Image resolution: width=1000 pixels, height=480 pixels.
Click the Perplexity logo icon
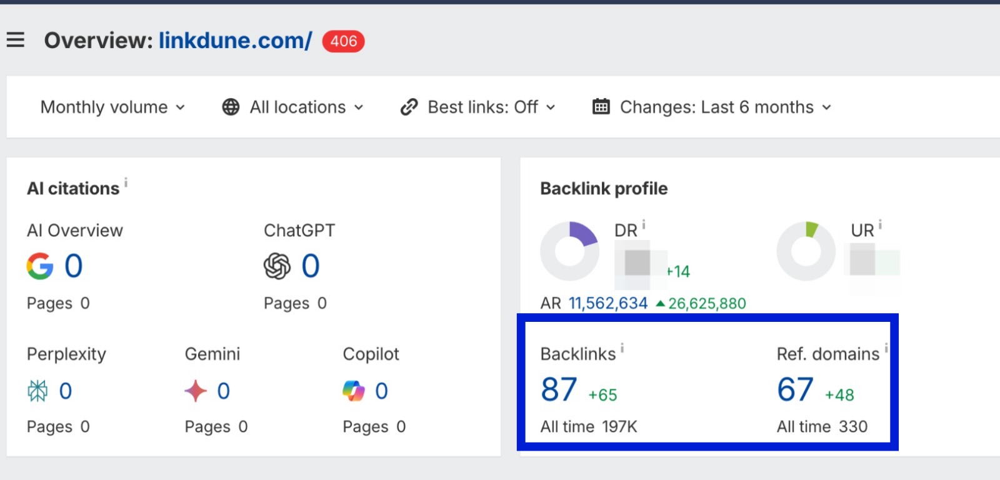point(37,391)
